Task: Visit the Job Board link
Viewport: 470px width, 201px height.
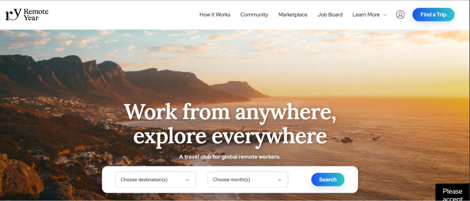Action: pos(330,15)
